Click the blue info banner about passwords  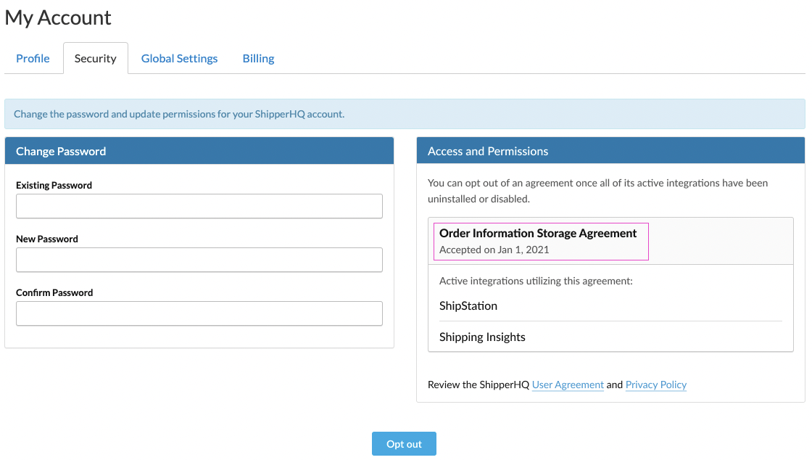(x=405, y=114)
